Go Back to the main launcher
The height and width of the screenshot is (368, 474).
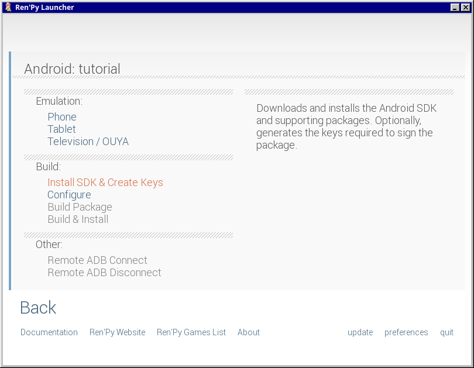point(38,308)
